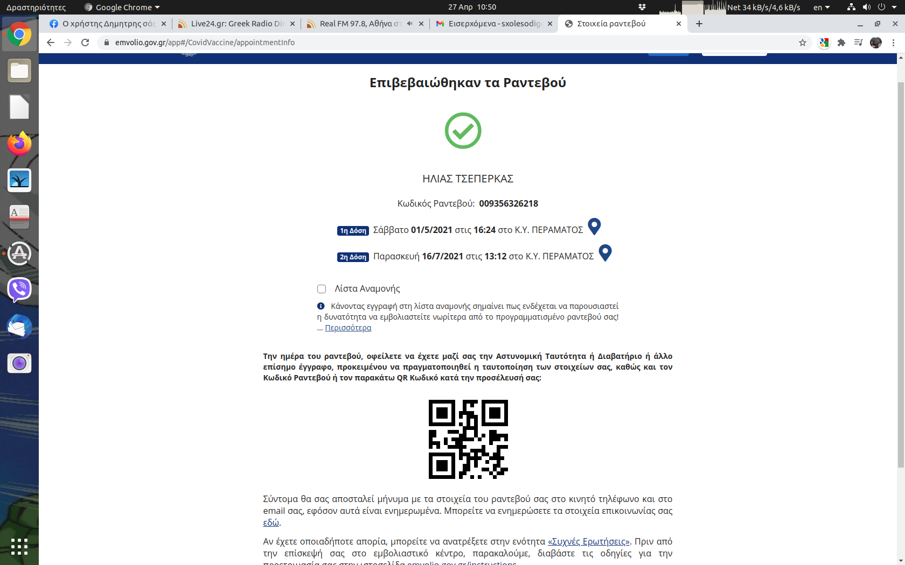Image resolution: width=905 pixels, height=565 pixels.
Task: Open the dictionary app in the dock
Action: pyautogui.click(x=19, y=217)
